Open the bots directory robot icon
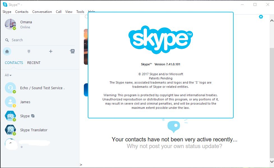 (72, 51)
